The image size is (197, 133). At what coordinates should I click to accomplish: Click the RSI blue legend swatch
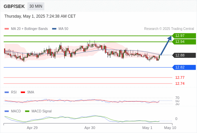[7, 92]
